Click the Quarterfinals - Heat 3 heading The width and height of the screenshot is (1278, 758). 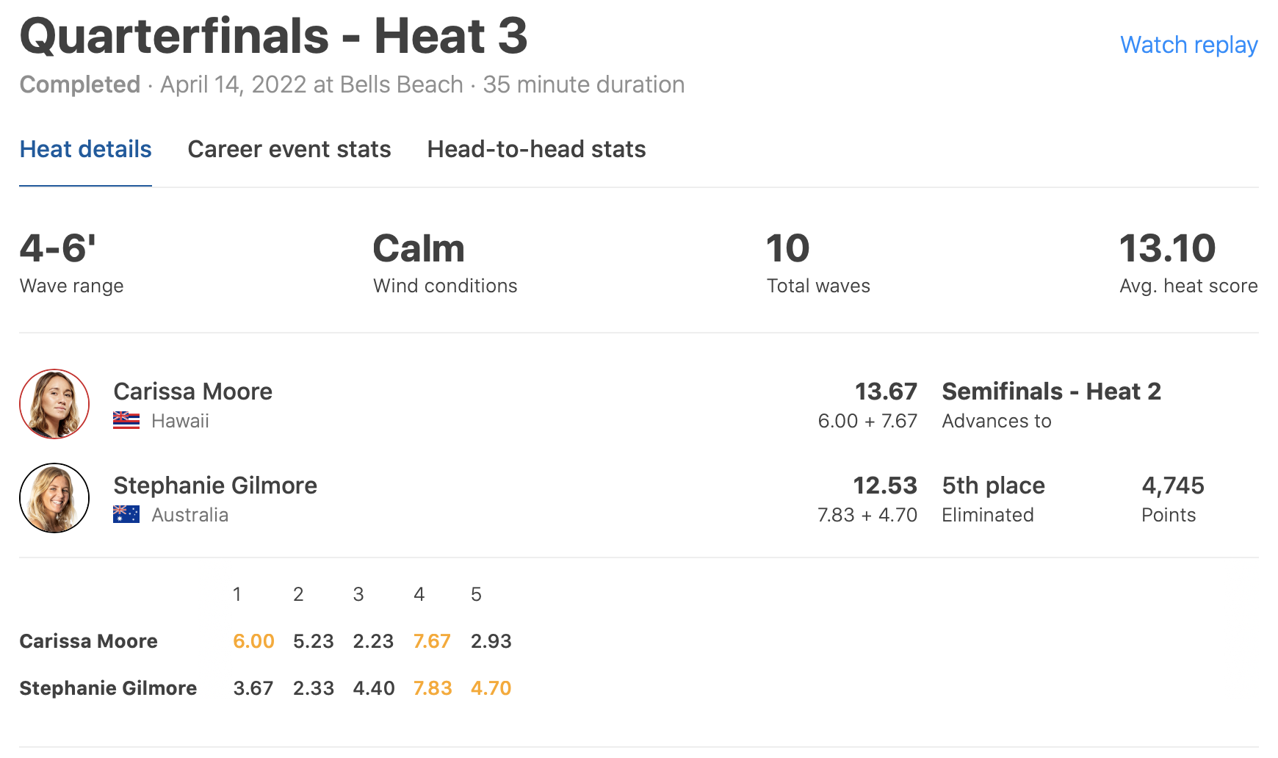273,35
